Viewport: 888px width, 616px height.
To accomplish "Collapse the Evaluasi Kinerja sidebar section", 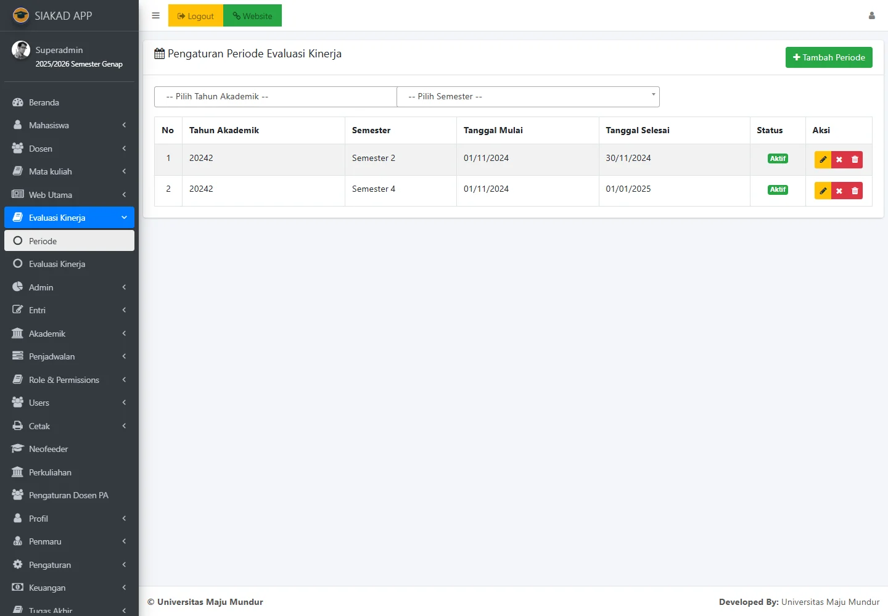I will pyautogui.click(x=69, y=218).
